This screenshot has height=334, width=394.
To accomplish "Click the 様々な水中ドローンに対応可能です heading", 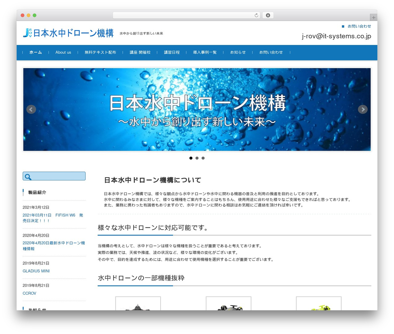I will point(154,228).
